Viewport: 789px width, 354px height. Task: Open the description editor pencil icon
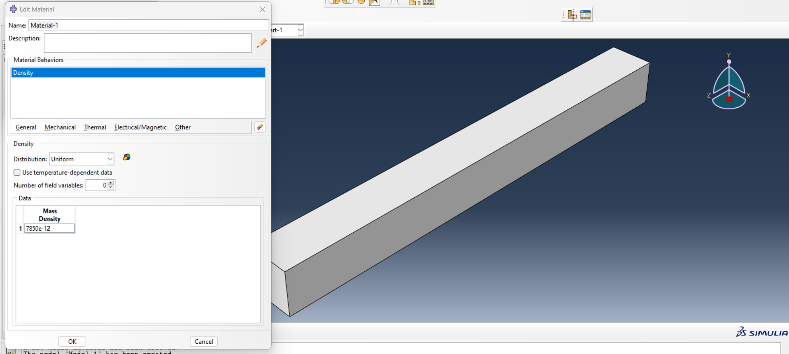coord(262,43)
